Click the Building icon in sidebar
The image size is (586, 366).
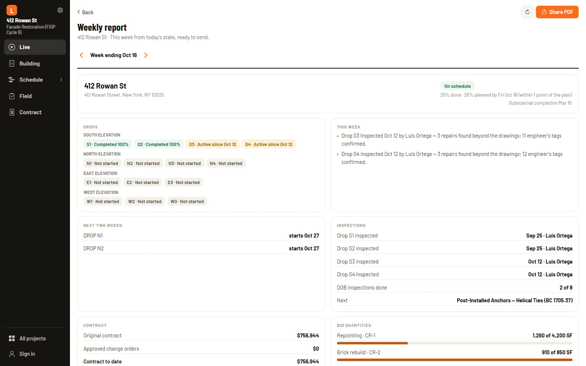12,64
